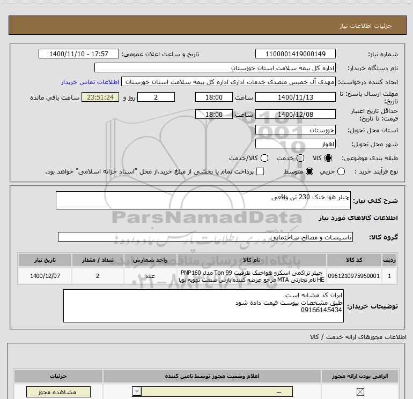Click the phone number 09166145434

tap(321, 310)
